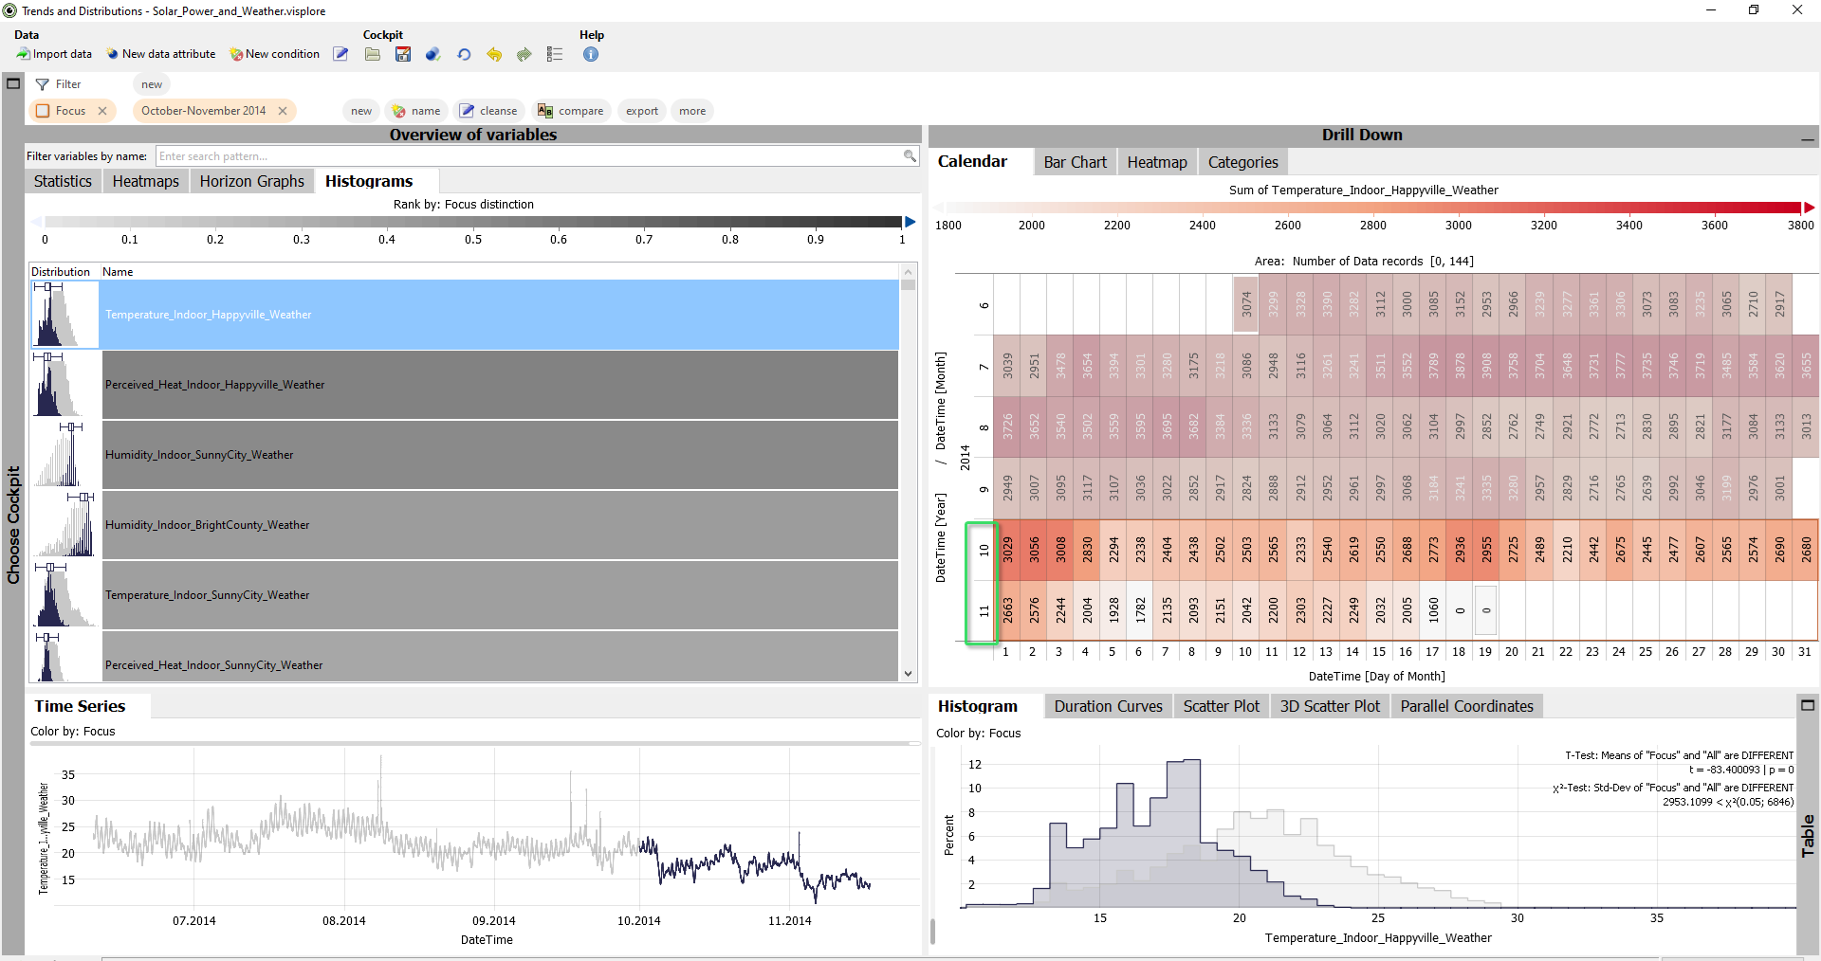Collapse the Drill Down panel

[x=1808, y=138]
